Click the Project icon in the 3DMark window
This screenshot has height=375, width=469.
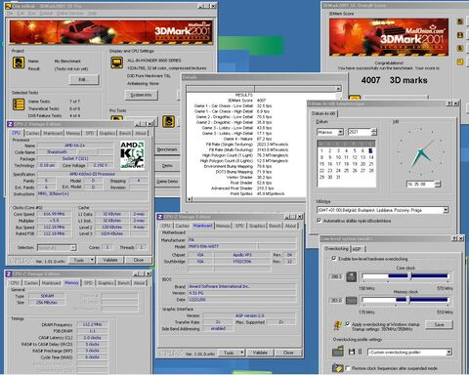[x=19, y=62]
